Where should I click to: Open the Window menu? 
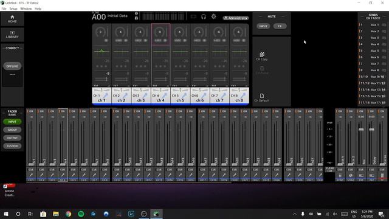26,9
